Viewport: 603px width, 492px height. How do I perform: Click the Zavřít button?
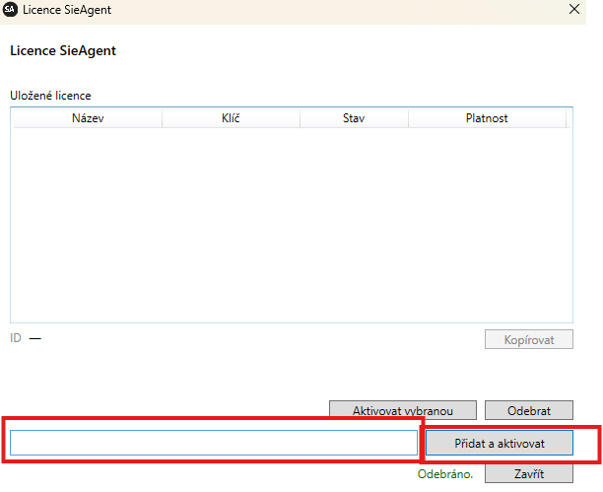tap(529, 473)
